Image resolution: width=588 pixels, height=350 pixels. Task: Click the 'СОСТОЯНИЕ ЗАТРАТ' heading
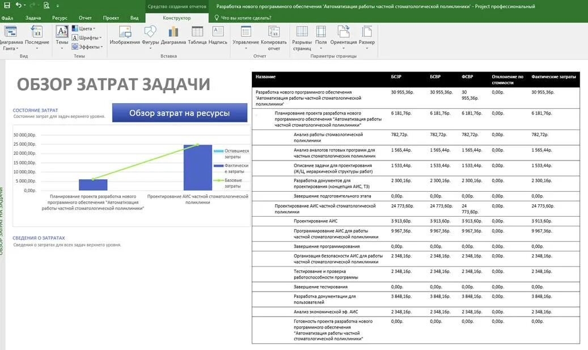coord(35,110)
